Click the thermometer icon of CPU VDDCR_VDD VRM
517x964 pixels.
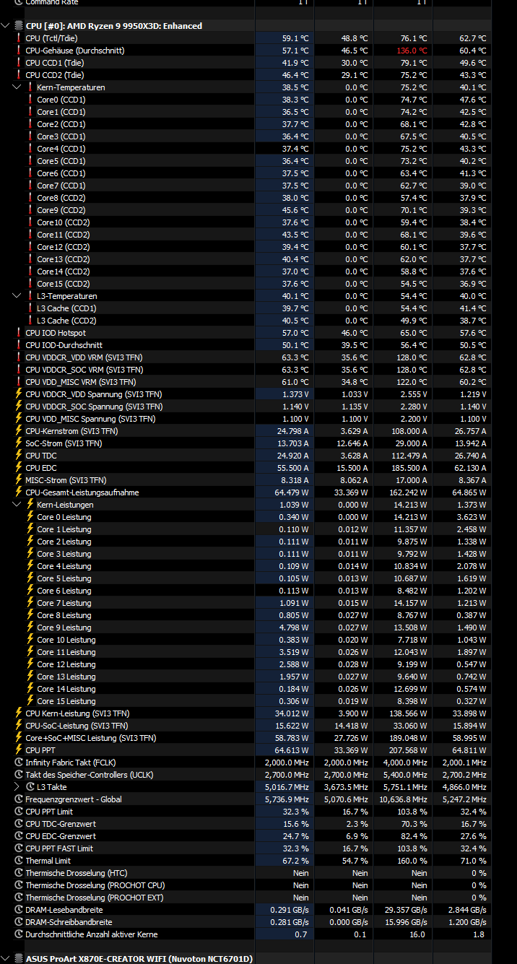coord(18,357)
